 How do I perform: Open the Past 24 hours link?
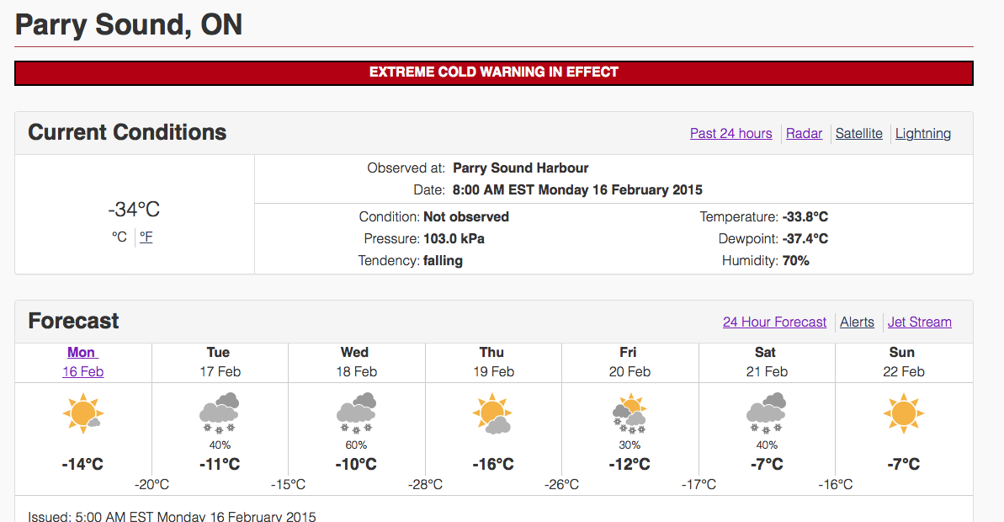point(730,133)
